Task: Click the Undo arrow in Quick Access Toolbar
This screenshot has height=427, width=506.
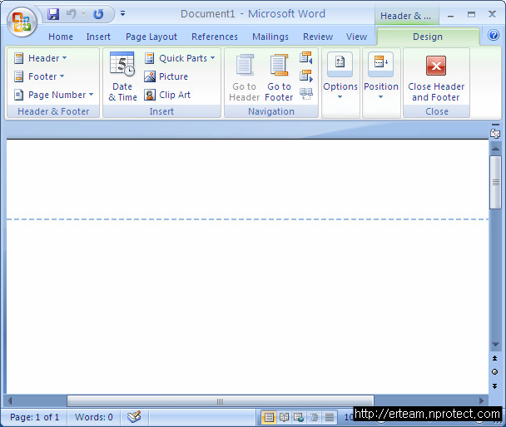Action: [72, 14]
